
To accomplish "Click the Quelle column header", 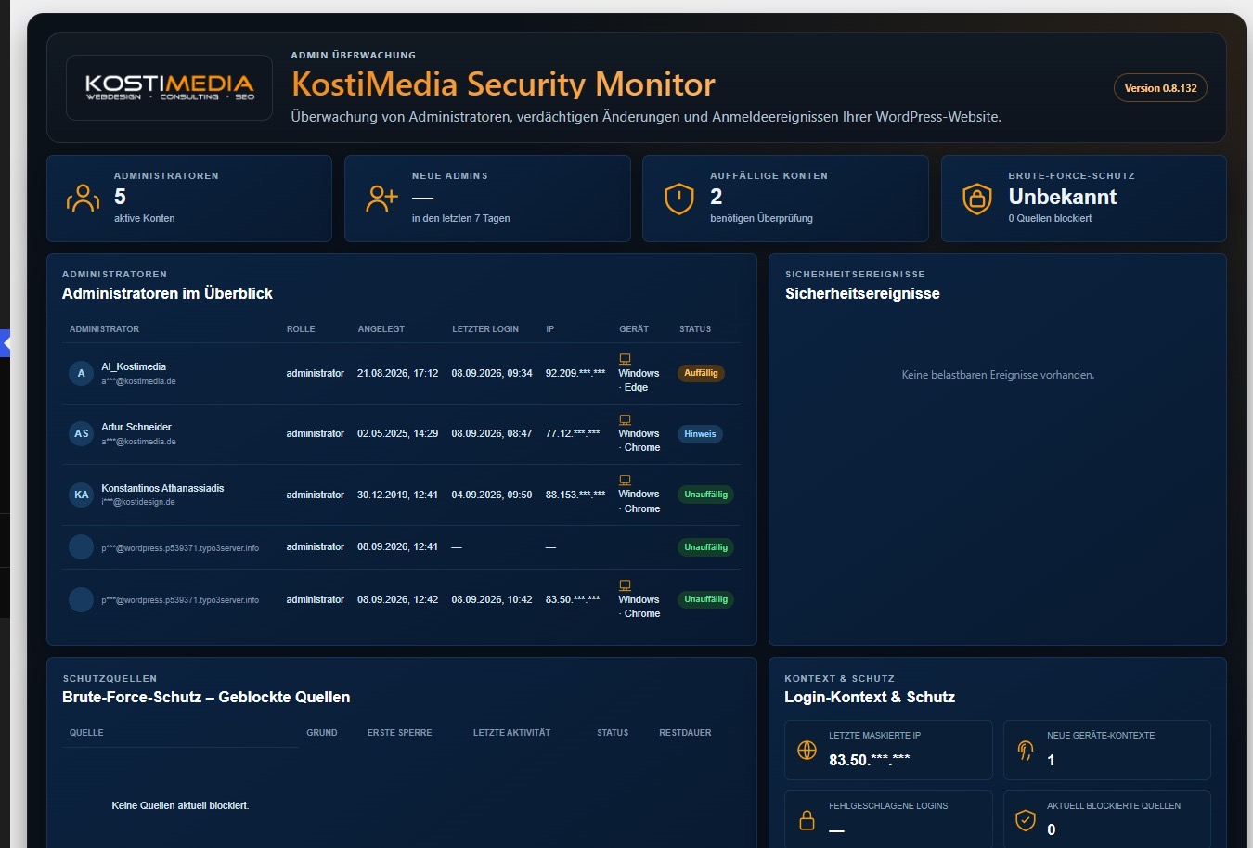I will point(86,733).
